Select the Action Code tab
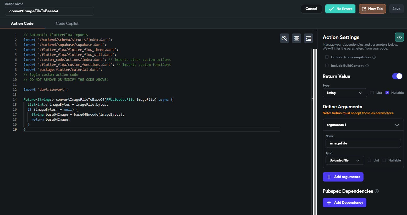407x215 pixels. tap(22, 23)
